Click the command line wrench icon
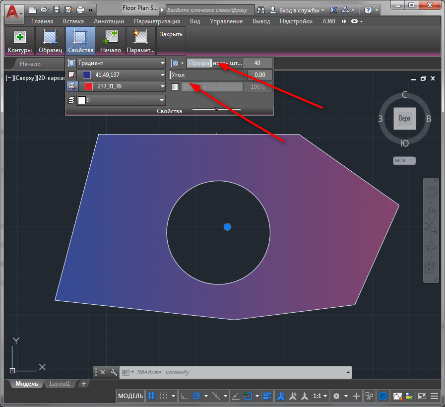 coord(114,372)
